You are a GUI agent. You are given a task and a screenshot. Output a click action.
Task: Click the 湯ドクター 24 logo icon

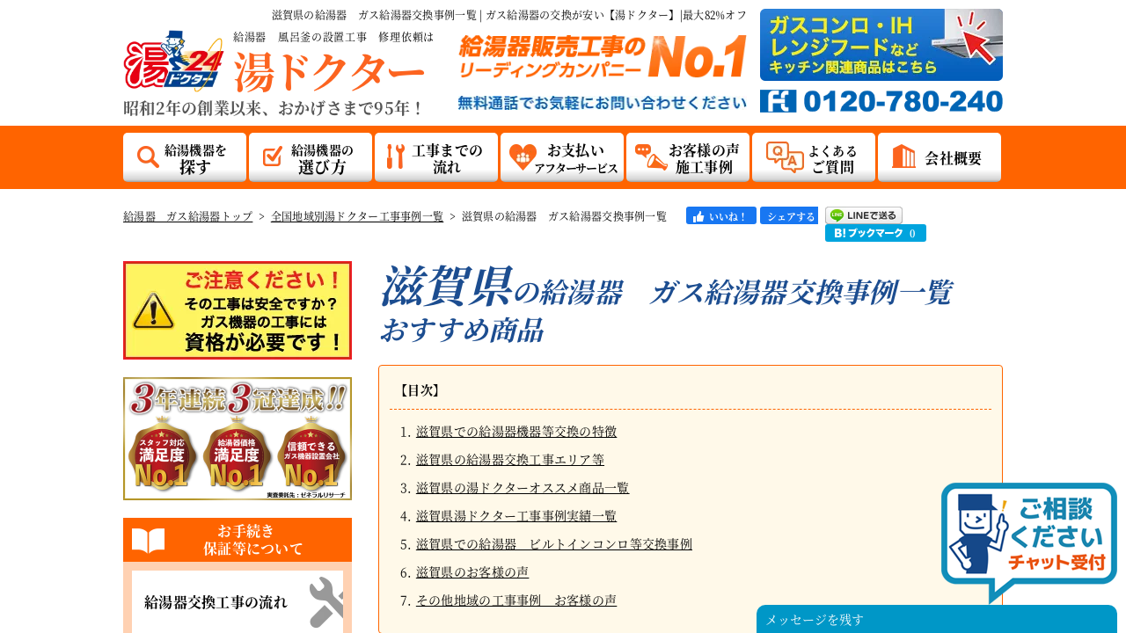pyautogui.click(x=173, y=62)
